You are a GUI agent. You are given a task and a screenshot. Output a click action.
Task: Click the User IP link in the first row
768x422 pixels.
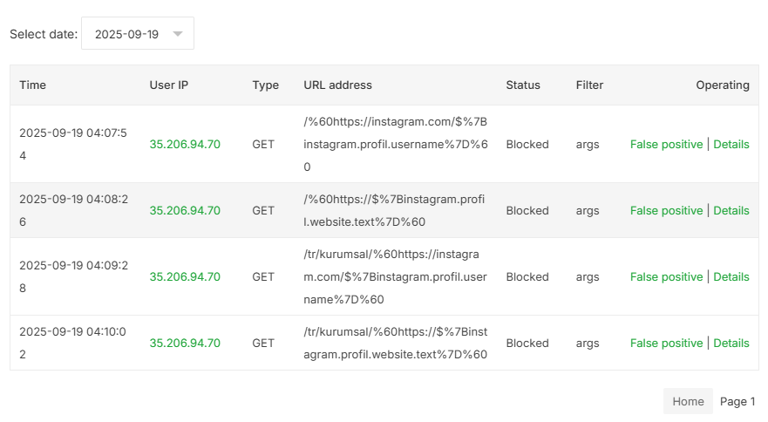coord(185,144)
